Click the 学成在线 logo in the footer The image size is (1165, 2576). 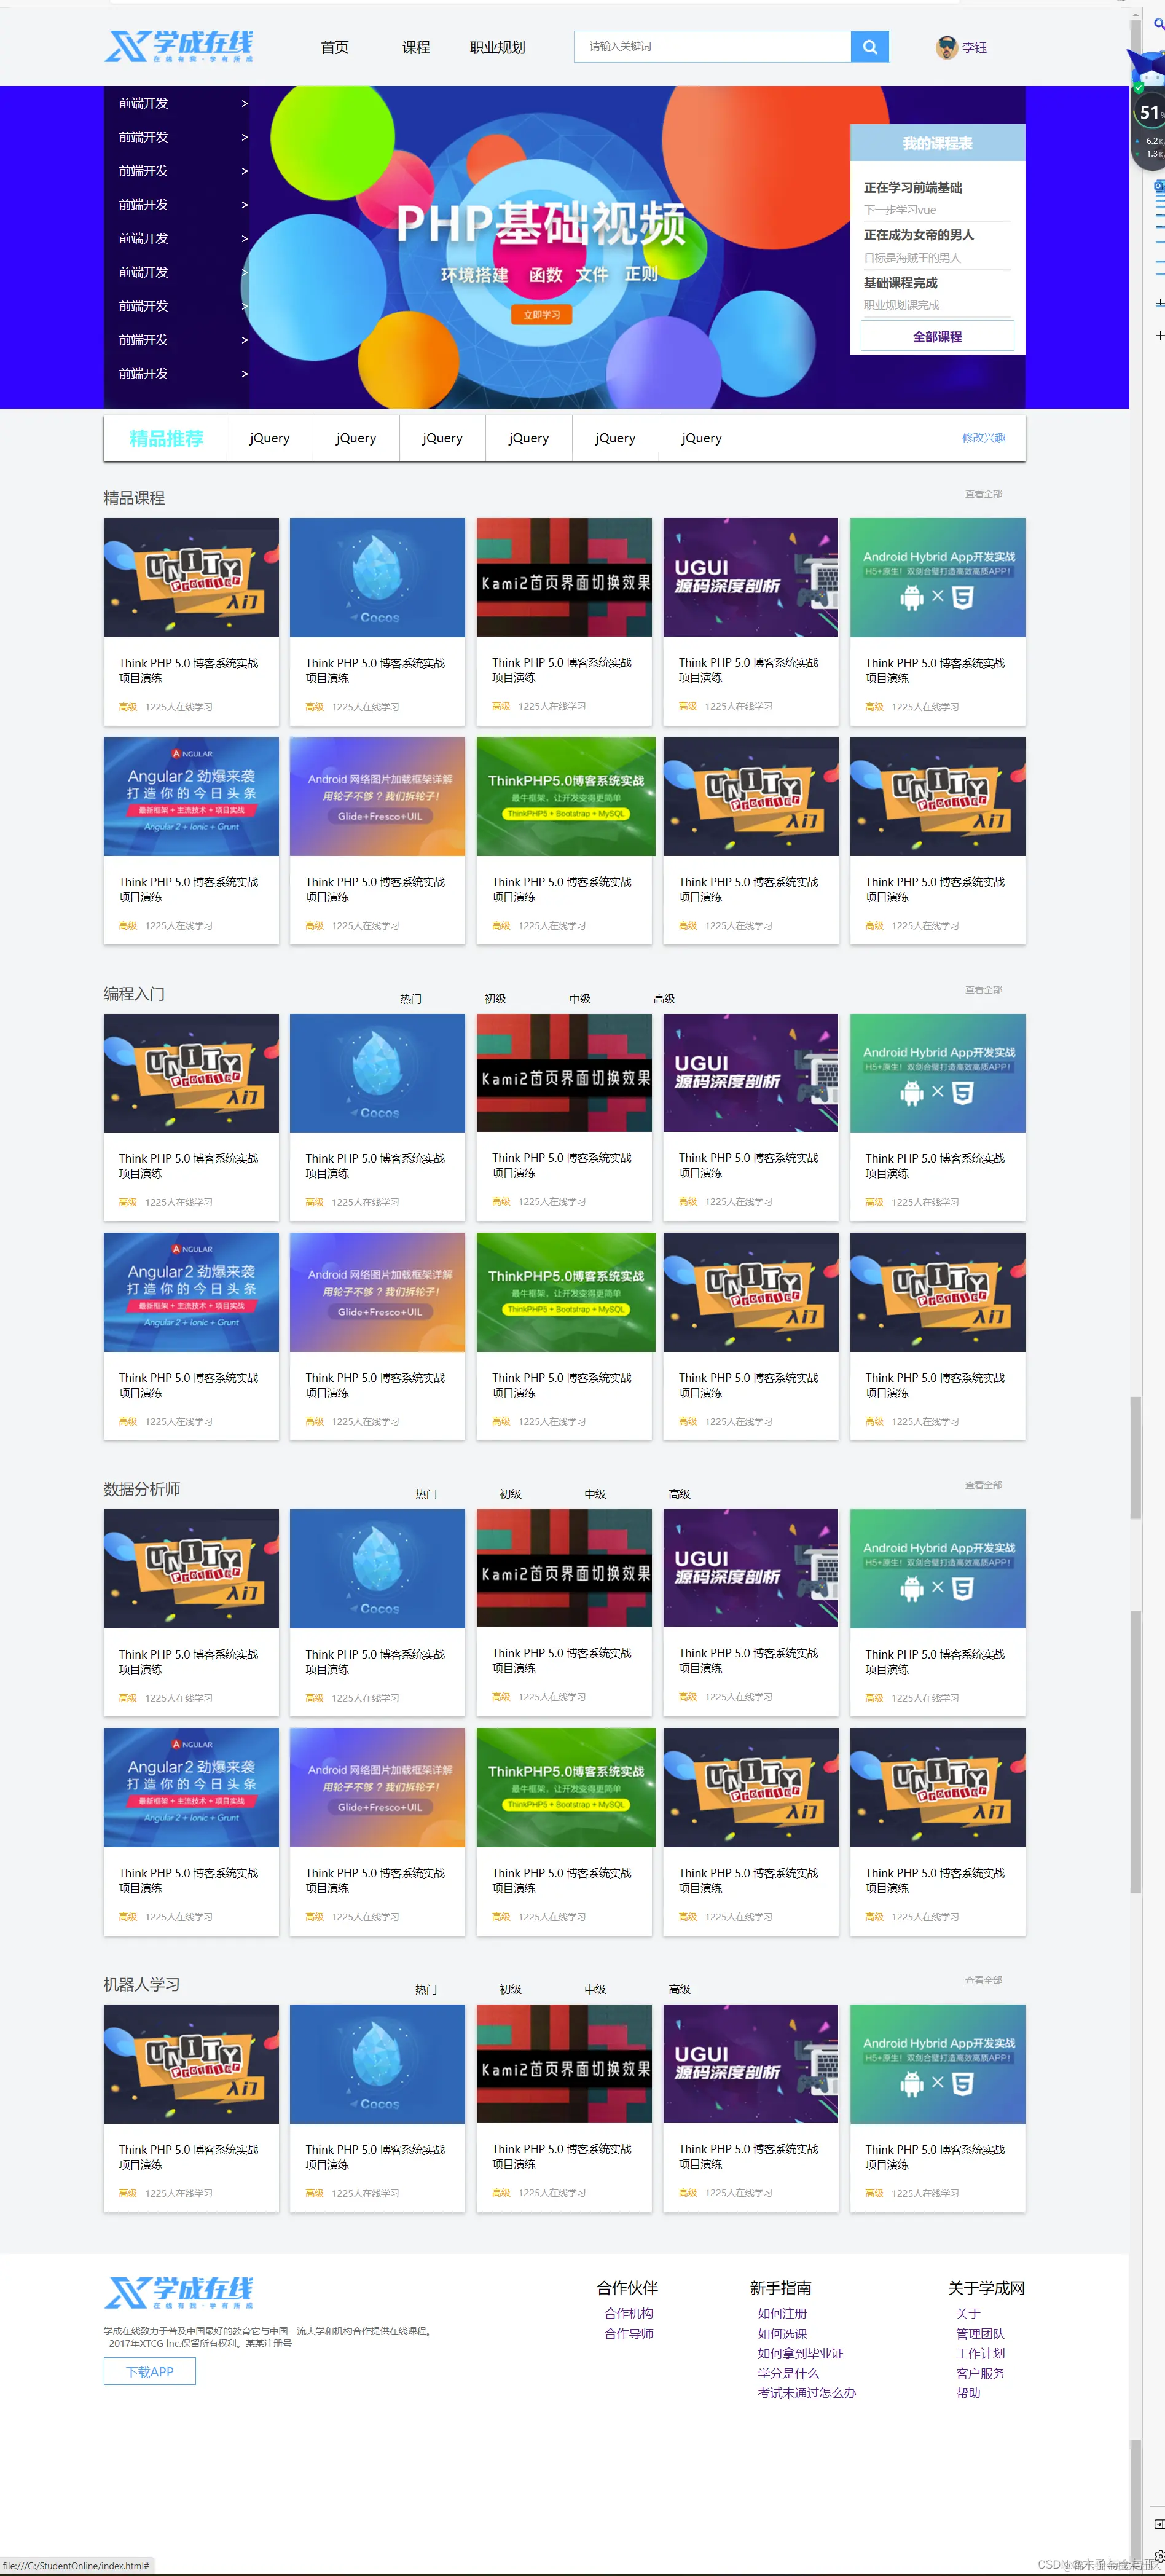(x=179, y=2291)
